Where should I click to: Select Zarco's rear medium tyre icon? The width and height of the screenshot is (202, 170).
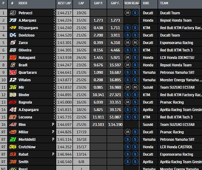pyautogui.click(x=135, y=43)
